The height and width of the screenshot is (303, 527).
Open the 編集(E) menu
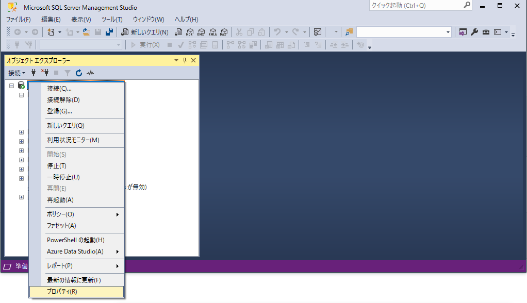[51, 20]
